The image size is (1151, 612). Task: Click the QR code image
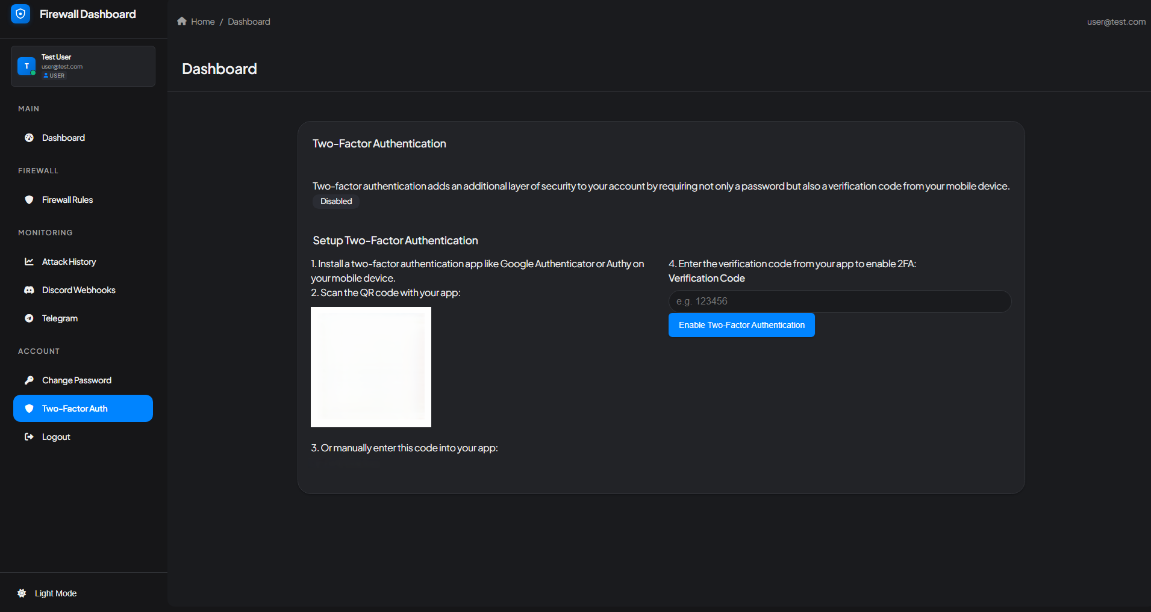click(371, 367)
